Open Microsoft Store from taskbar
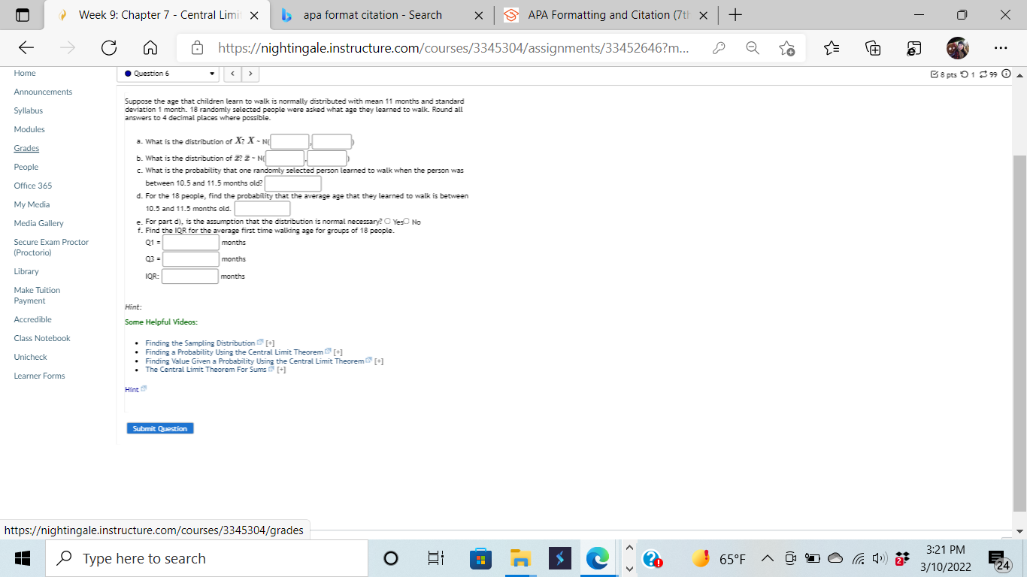This screenshot has width=1027, height=577. coord(480,558)
